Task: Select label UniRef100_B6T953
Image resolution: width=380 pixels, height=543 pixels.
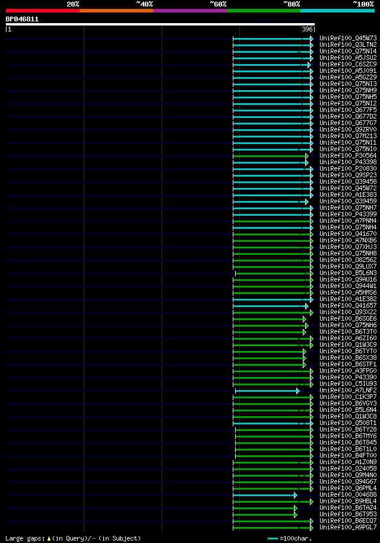Action: click(348, 515)
